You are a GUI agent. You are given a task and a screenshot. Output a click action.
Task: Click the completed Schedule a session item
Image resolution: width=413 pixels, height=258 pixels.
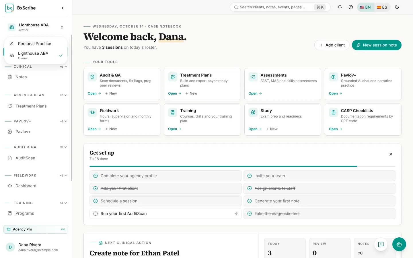pyautogui.click(x=165, y=201)
